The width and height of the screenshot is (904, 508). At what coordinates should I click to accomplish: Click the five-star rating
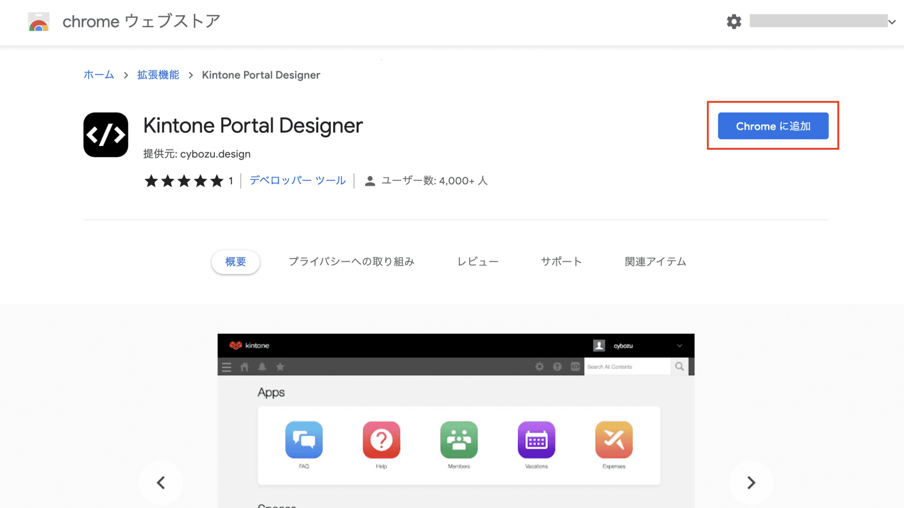[x=184, y=181]
